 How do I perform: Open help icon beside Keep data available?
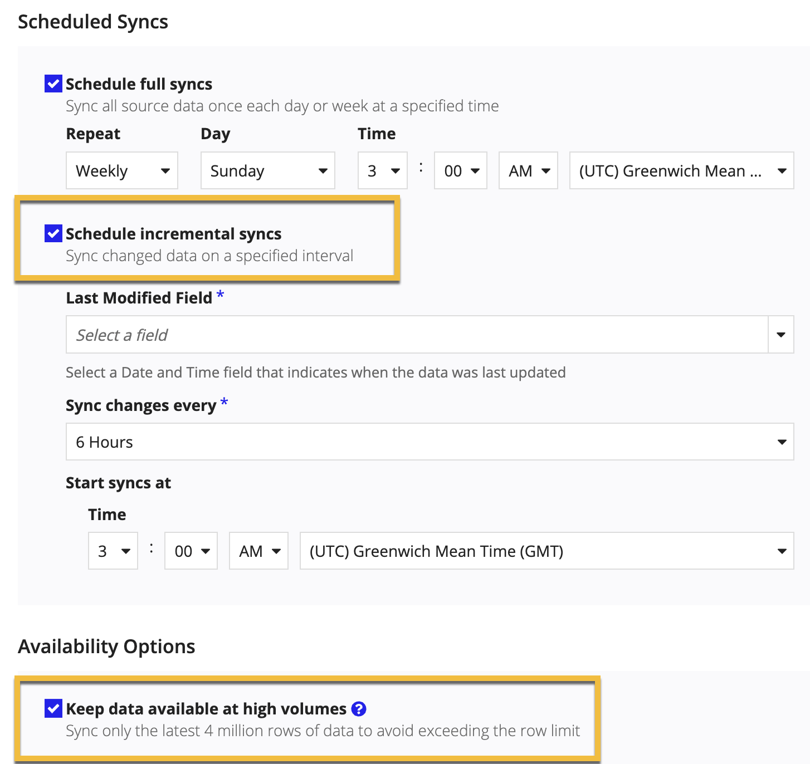pos(359,709)
